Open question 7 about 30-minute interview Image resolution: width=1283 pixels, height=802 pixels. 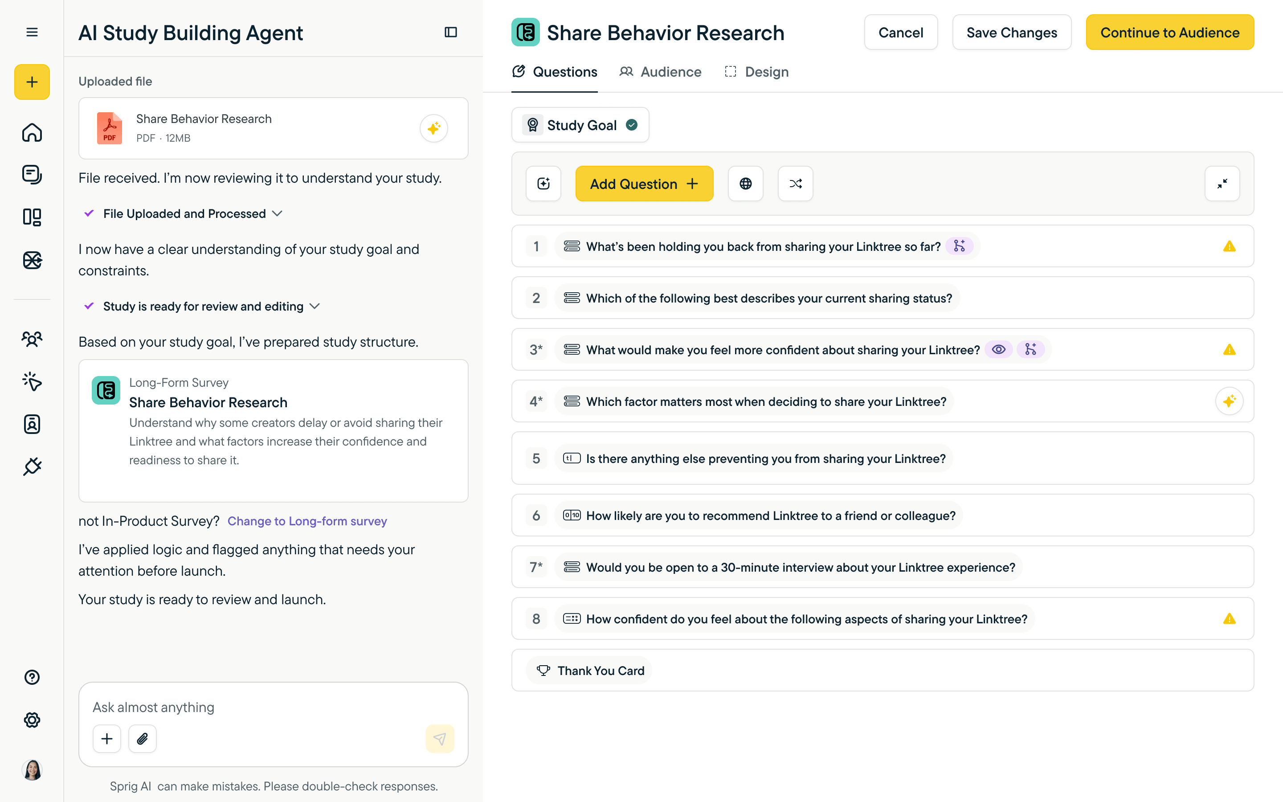pyautogui.click(x=882, y=566)
